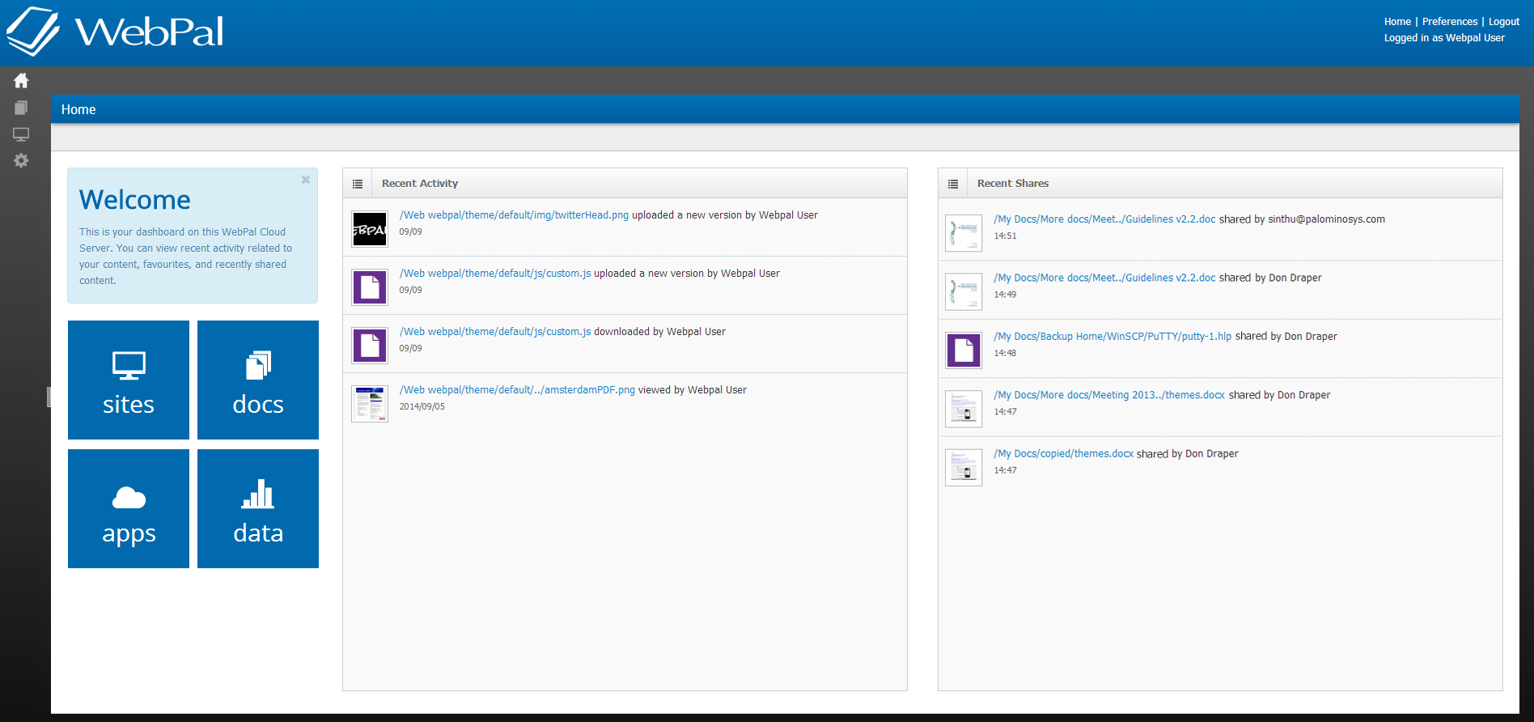Open the twitterHead.png file link

[x=514, y=215]
